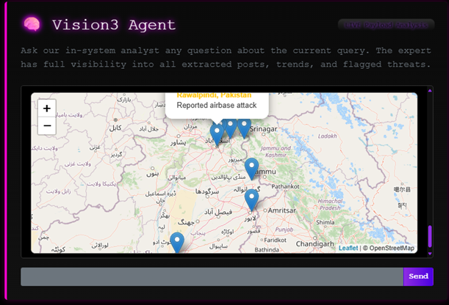The width and height of the screenshot is (449, 305).
Task: Select the marker at the map's bottom edge
Action: [177, 243]
